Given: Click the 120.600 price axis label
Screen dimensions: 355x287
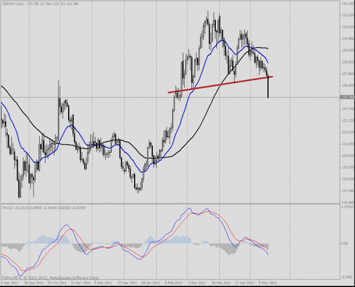Looking at the screenshot, I should (x=348, y=155).
